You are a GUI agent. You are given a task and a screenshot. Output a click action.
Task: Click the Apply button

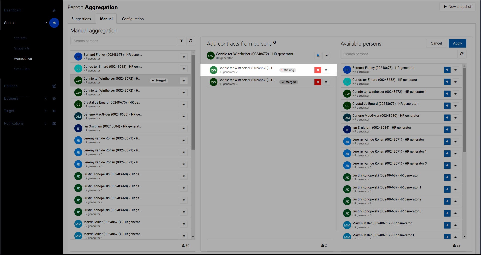tap(457, 43)
